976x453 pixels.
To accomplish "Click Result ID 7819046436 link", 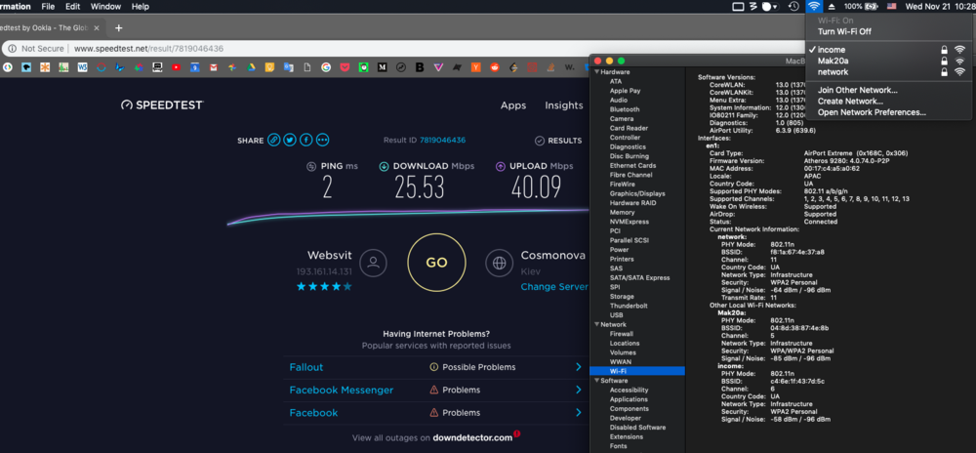I will (x=442, y=141).
